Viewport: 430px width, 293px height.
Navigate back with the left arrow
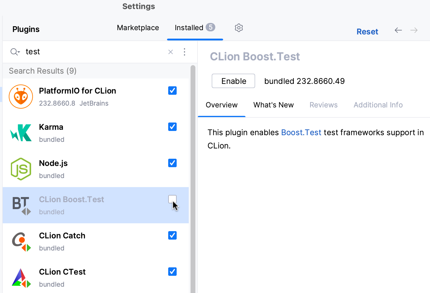click(398, 30)
